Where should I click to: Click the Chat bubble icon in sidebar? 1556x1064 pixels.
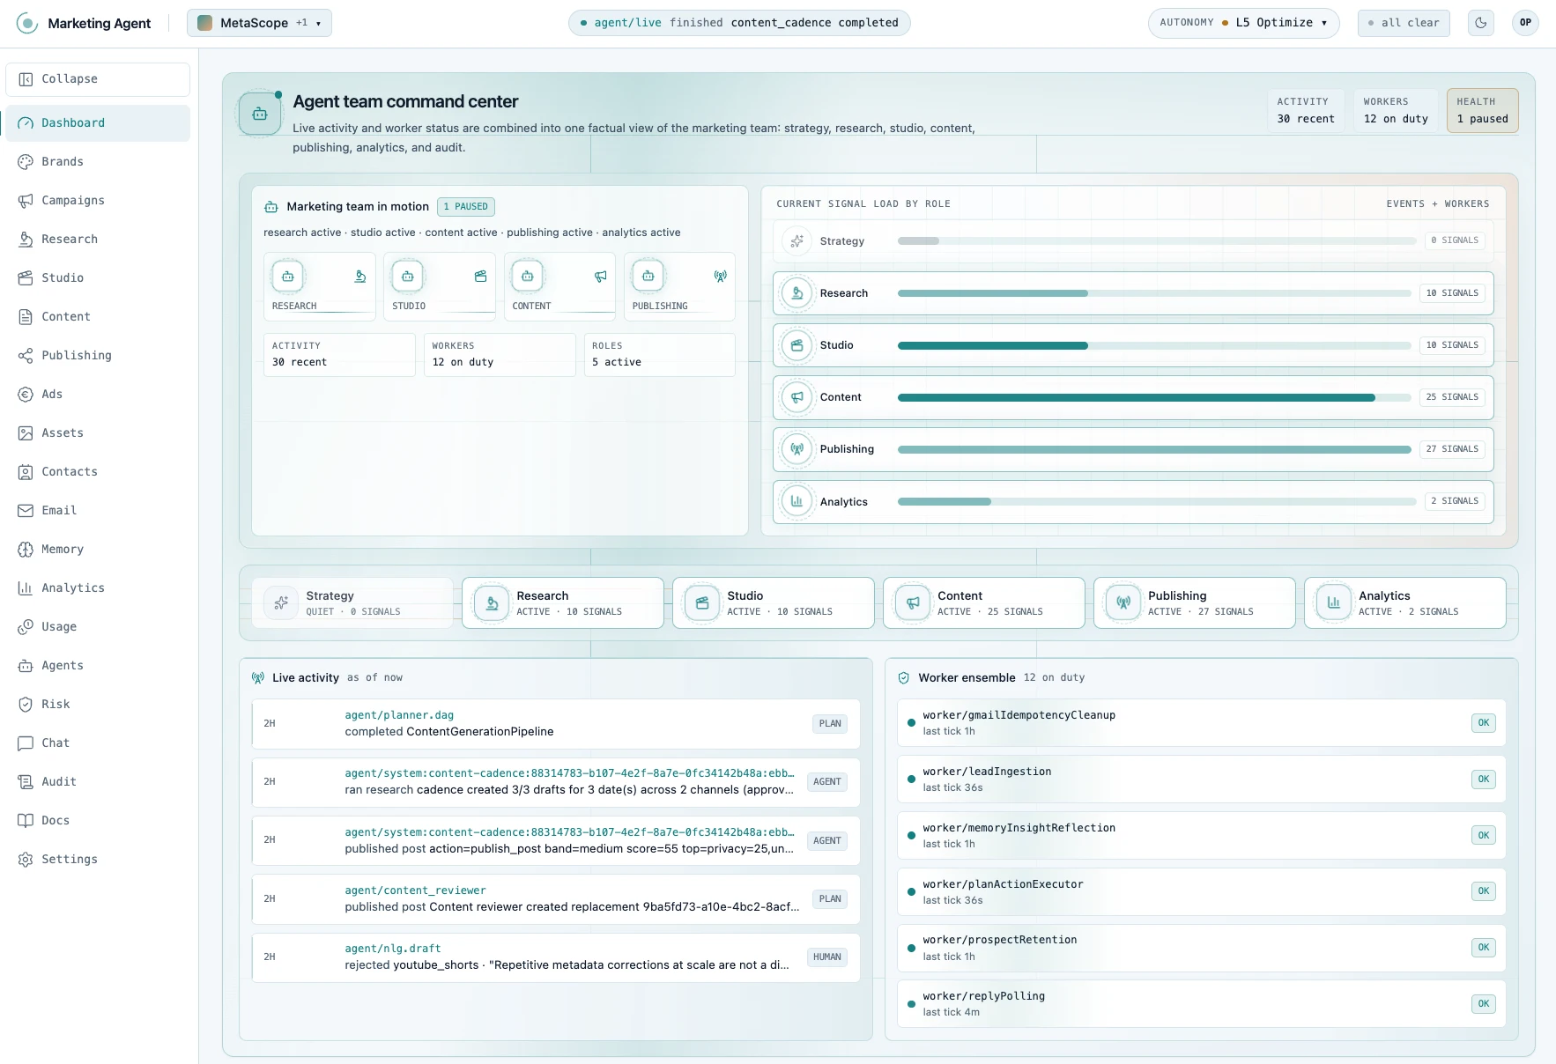pyautogui.click(x=26, y=743)
